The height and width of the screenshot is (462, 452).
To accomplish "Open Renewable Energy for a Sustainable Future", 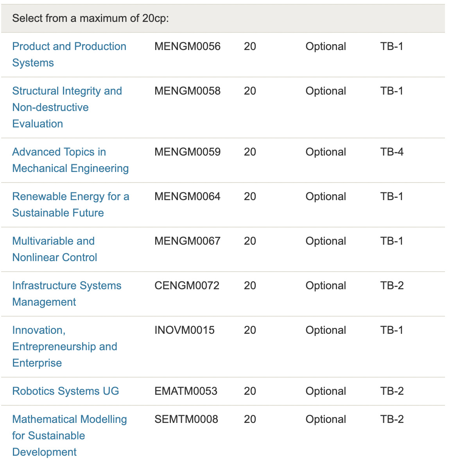I will (71, 204).
